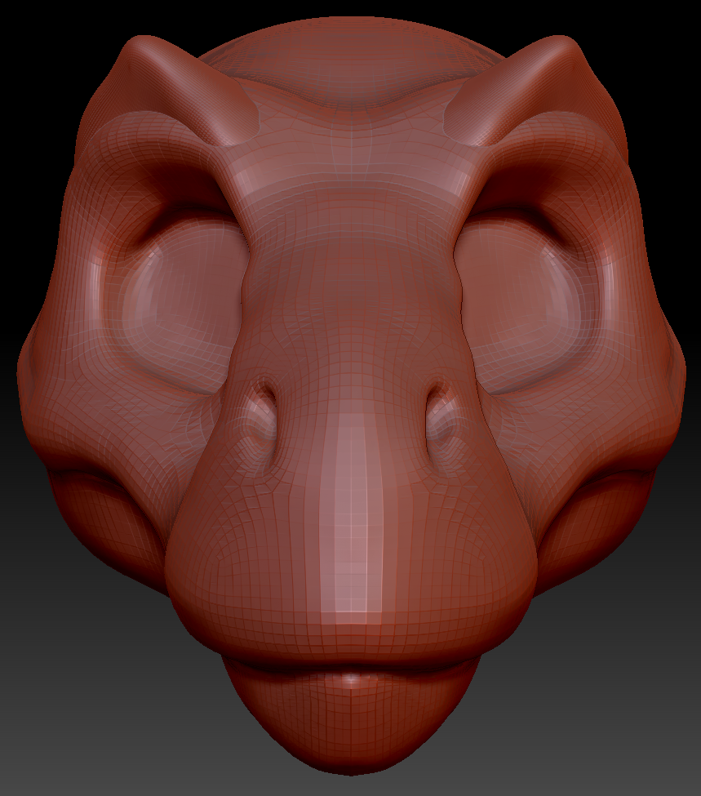Click the highlighted snout bridge of the sculpt
This screenshot has width=701, height=796.
(353, 513)
